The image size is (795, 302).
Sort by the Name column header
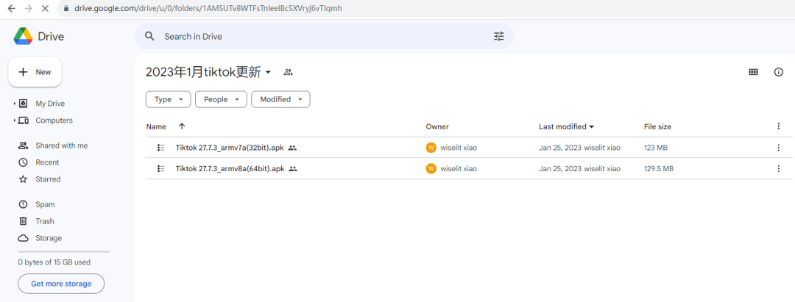pyautogui.click(x=156, y=126)
